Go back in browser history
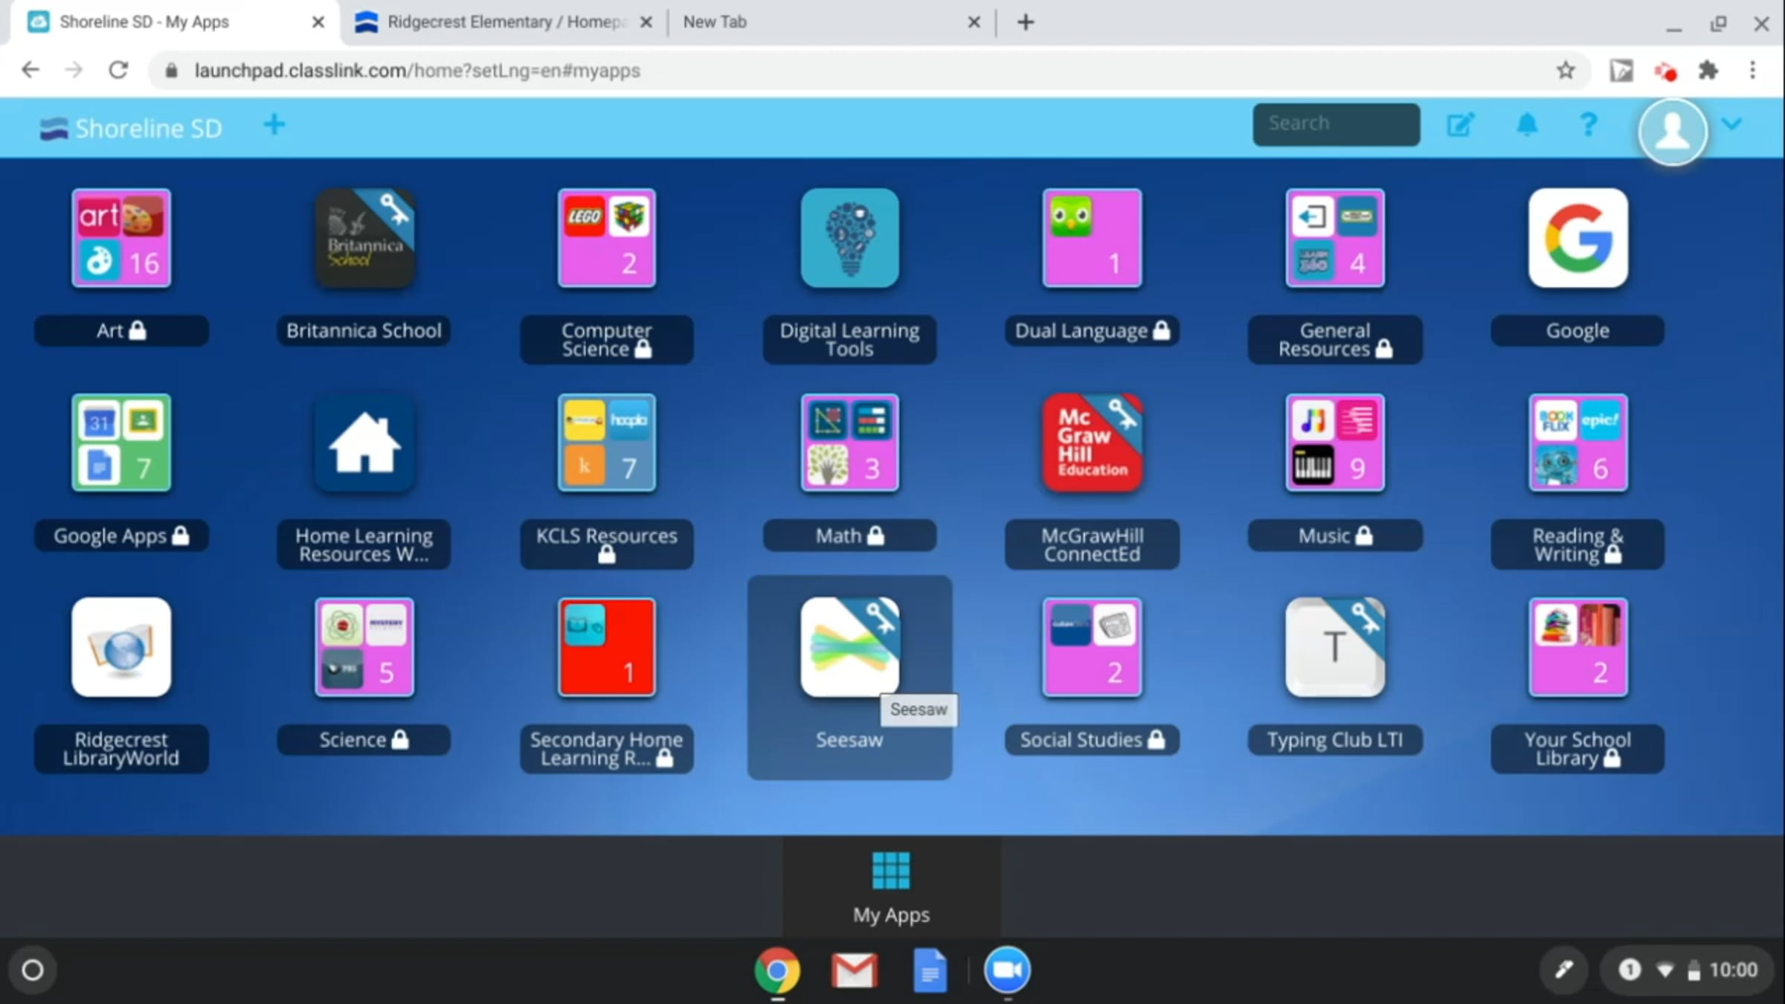Image resolution: width=1785 pixels, height=1004 pixels. [x=30, y=70]
